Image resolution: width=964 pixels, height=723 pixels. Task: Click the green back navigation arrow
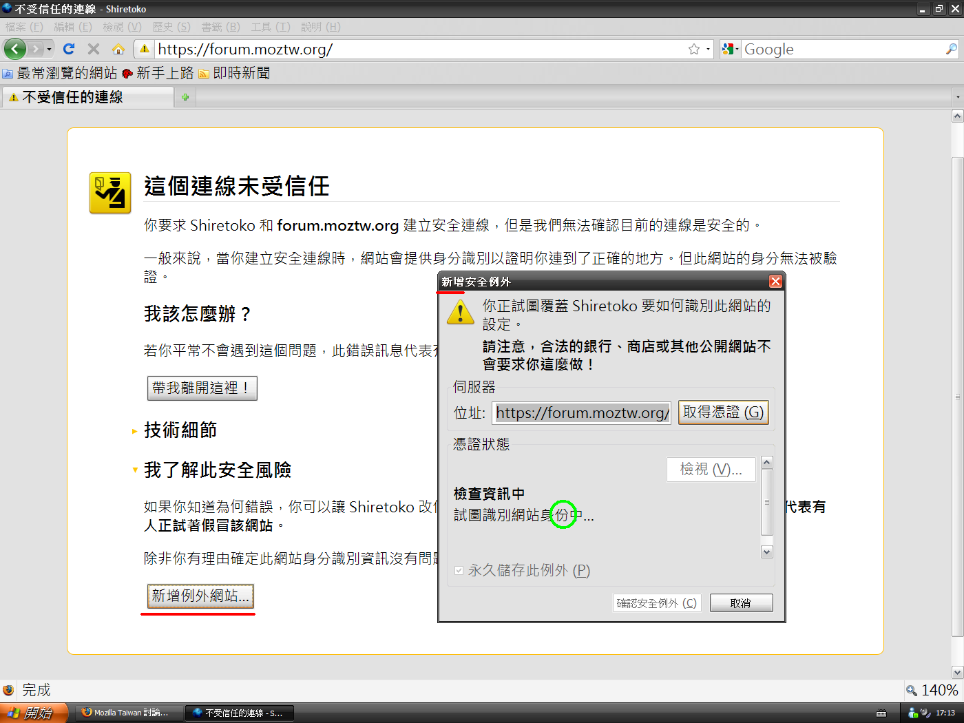pos(14,49)
